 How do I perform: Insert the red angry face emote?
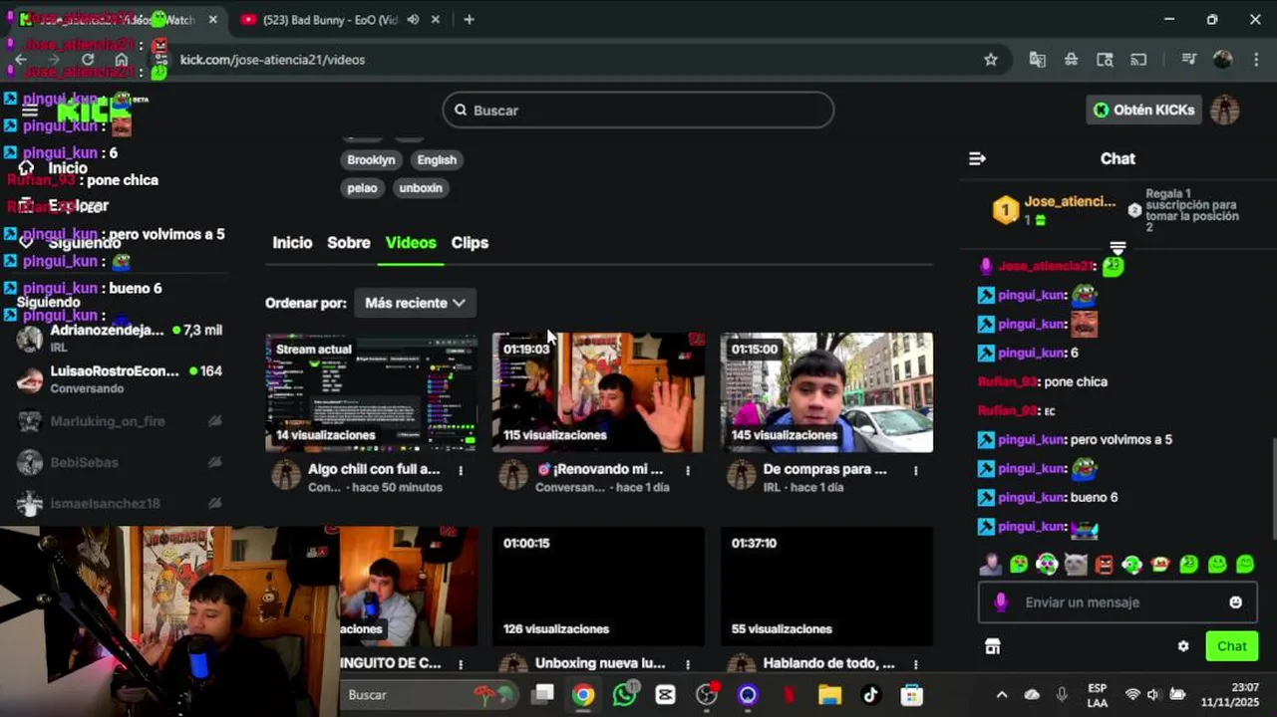(x=1104, y=565)
